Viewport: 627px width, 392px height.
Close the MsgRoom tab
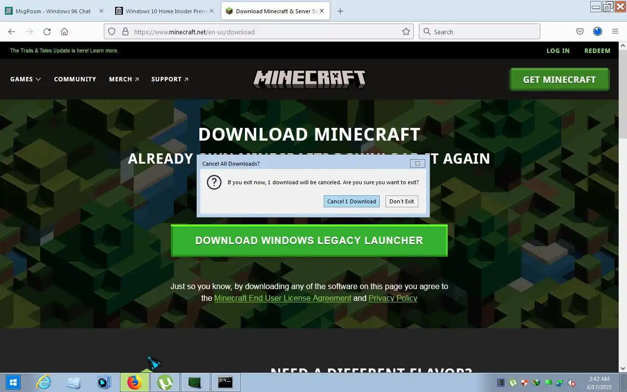tap(101, 11)
